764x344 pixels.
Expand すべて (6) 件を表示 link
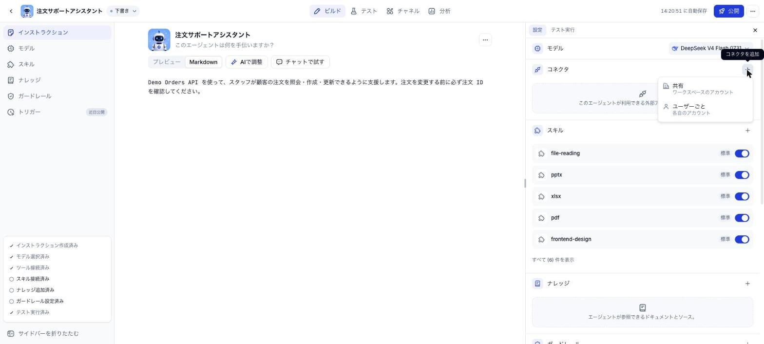click(x=553, y=260)
